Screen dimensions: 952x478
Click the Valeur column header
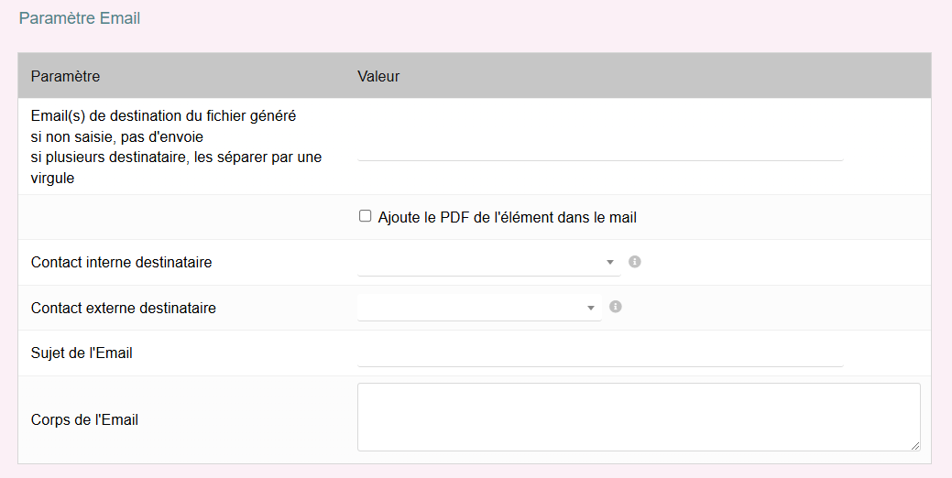[x=378, y=76]
